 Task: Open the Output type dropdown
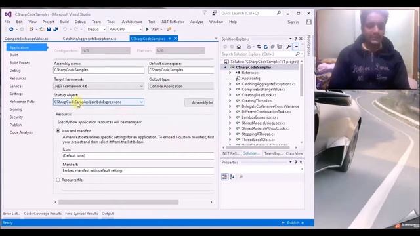[181, 86]
